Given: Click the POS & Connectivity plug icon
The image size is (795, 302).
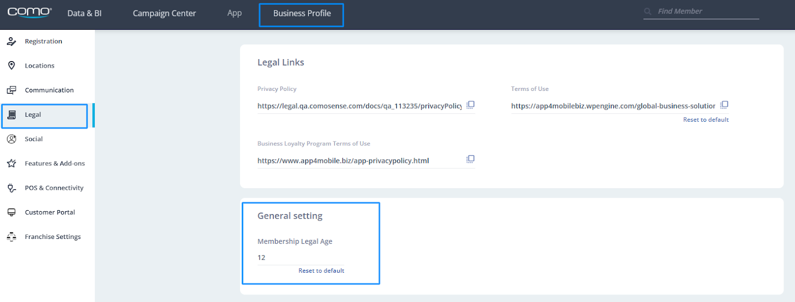Looking at the screenshot, I should (x=11, y=188).
